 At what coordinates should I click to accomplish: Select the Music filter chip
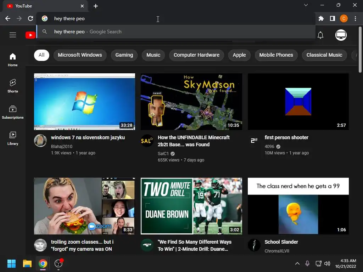[153, 55]
